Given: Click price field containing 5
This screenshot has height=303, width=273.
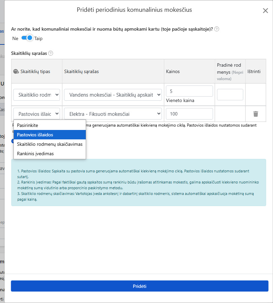Looking at the screenshot, I should tap(189, 91).
